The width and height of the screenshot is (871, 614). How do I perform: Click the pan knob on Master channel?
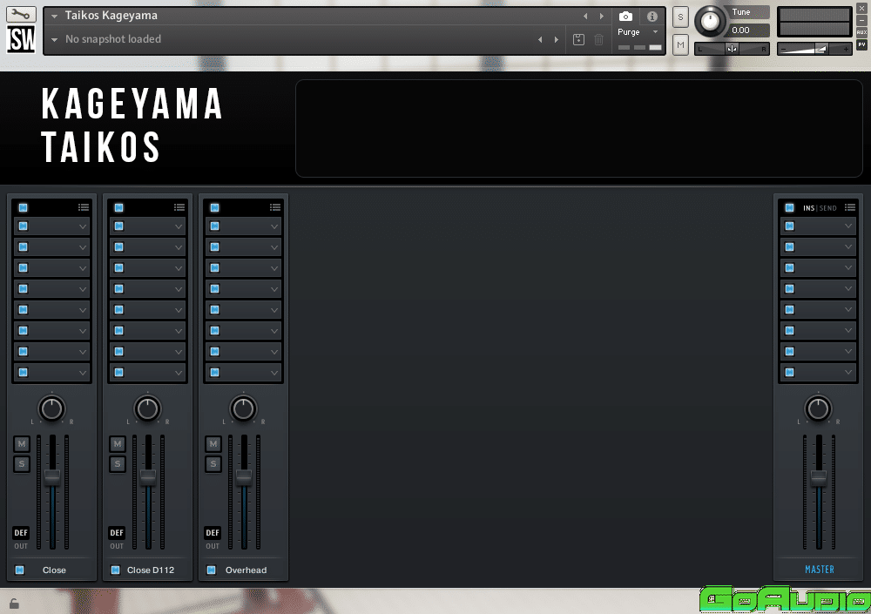point(818,409)
